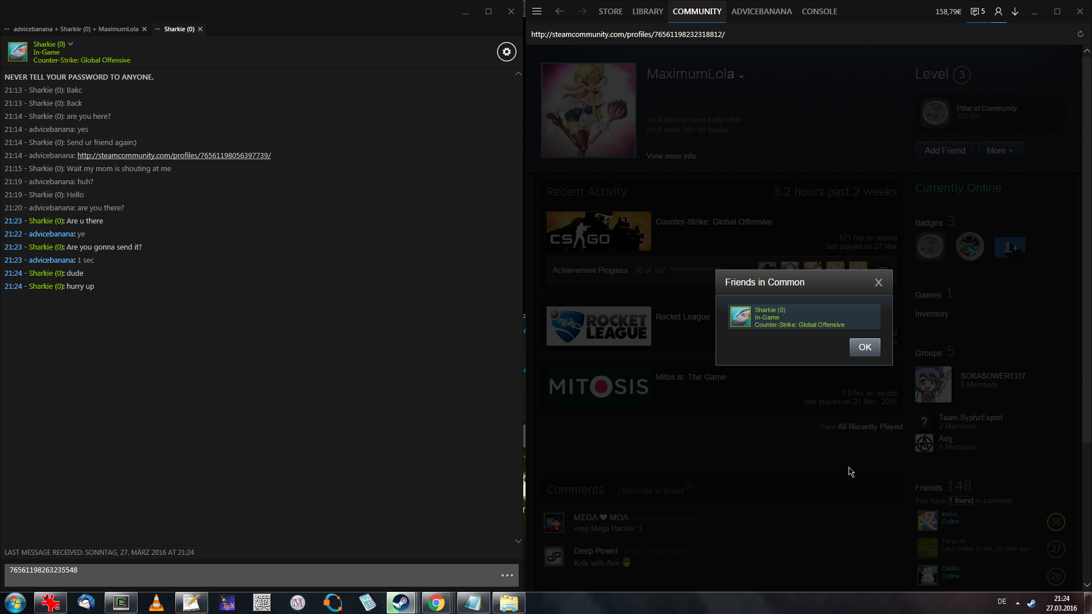This screenshot has width=1092, height=614.
Task: Launch Chrome from the taskbar
Action: pos(436,603)
